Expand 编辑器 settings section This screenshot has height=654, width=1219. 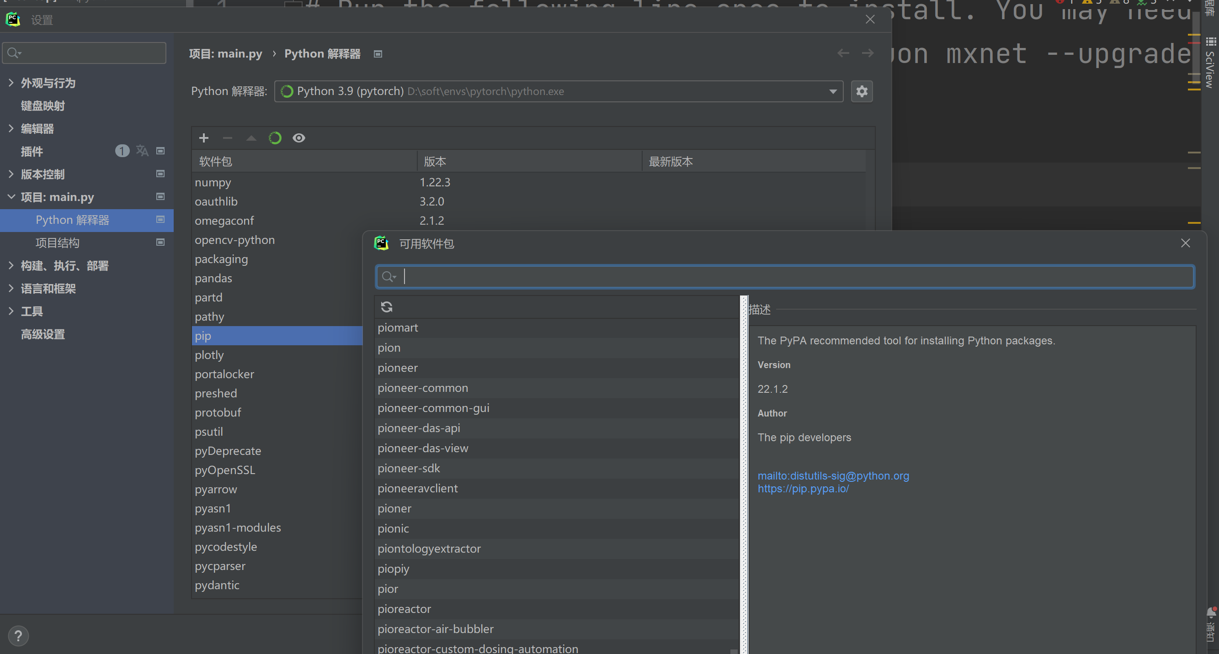(x=11, y=129)
